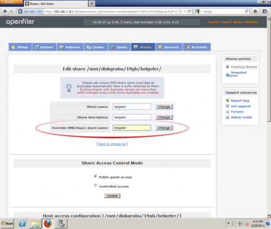
Task: Switch to the Volumes tab
Action: pos(70,47)
